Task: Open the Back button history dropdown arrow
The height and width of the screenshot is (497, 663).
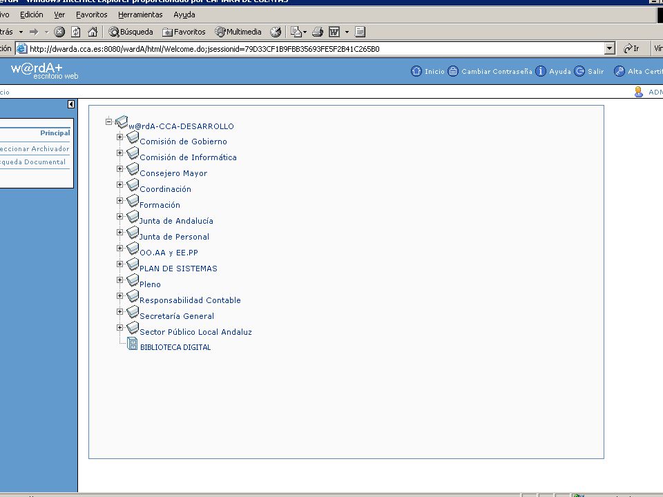Action: pos(21,32)
